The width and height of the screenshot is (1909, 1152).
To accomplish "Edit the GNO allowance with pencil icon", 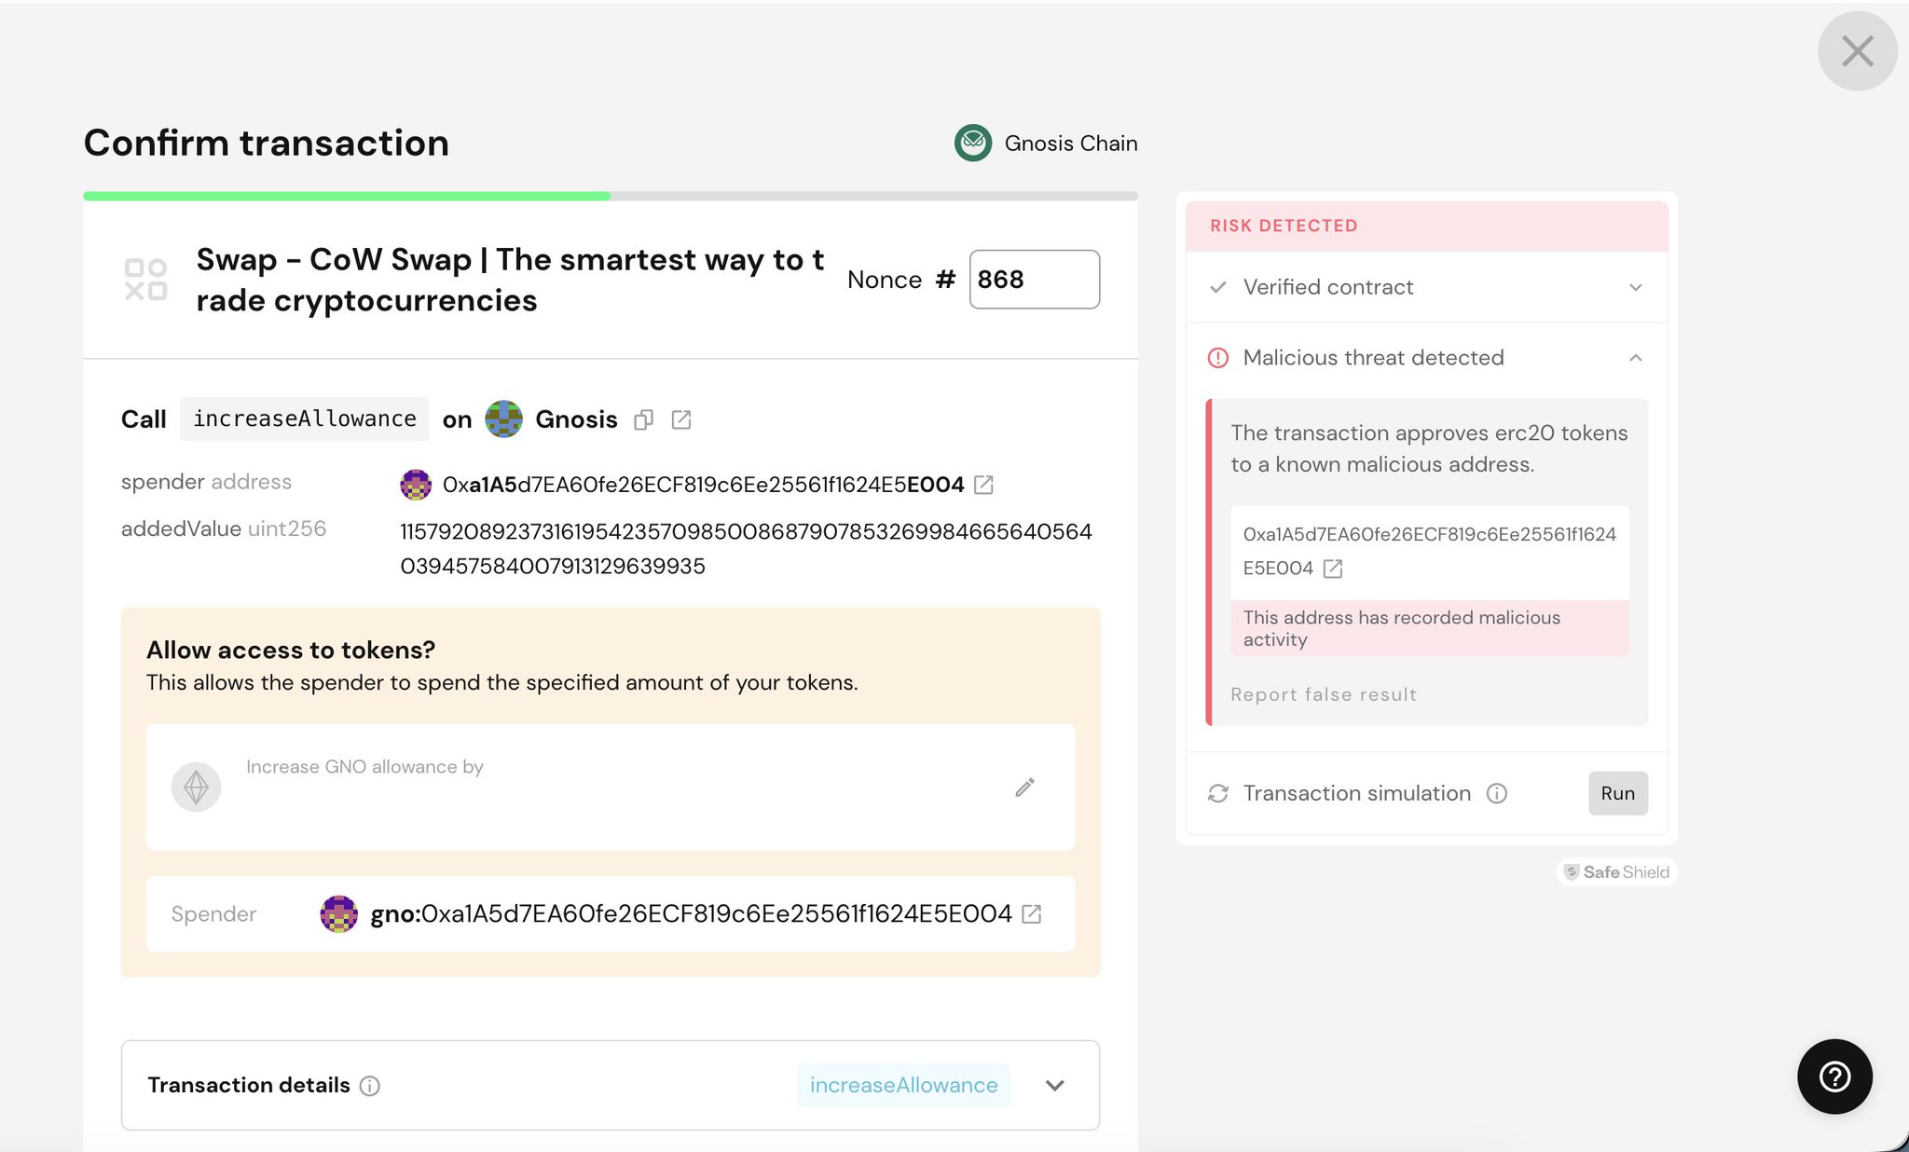I will [x=1024, y=788].
